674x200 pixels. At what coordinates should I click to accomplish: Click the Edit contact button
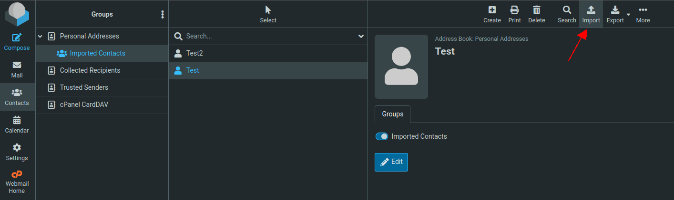391,162
